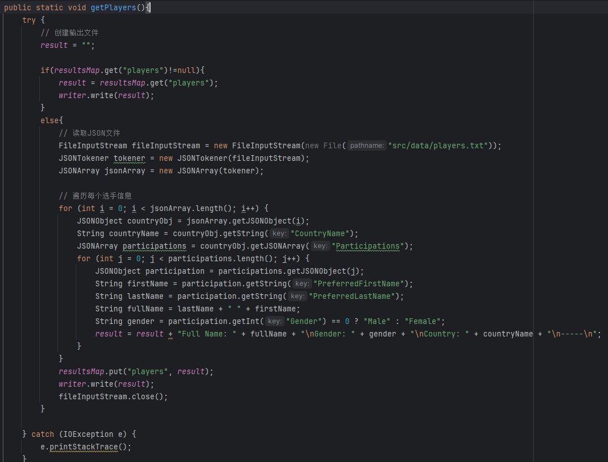Click the underlined 'tokener' variable declaration
The image size is (608, 462).
click(129, 158)
